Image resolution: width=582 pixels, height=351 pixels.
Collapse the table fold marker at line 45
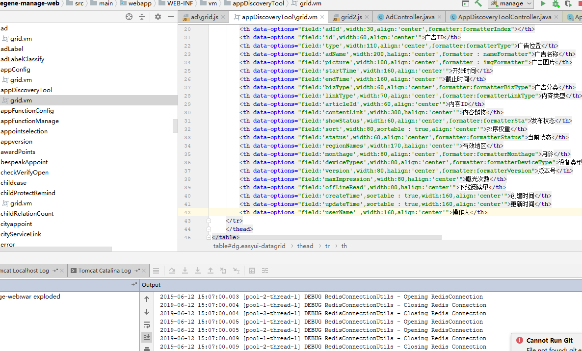click(209, 237)
